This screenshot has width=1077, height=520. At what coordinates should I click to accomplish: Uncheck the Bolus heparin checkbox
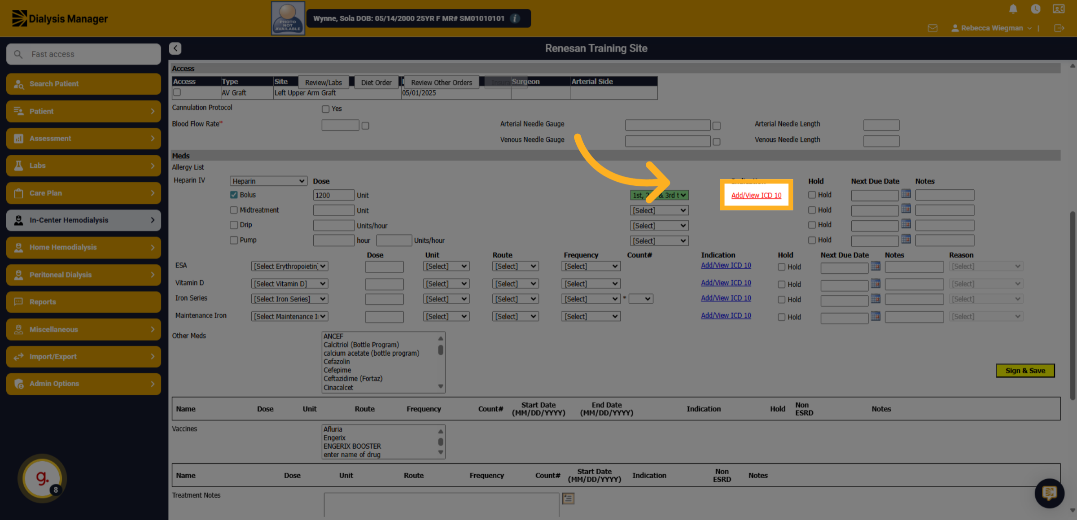tap(234, 195)
